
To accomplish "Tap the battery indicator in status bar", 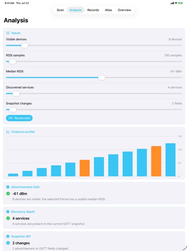I will (x=181, y=3).
